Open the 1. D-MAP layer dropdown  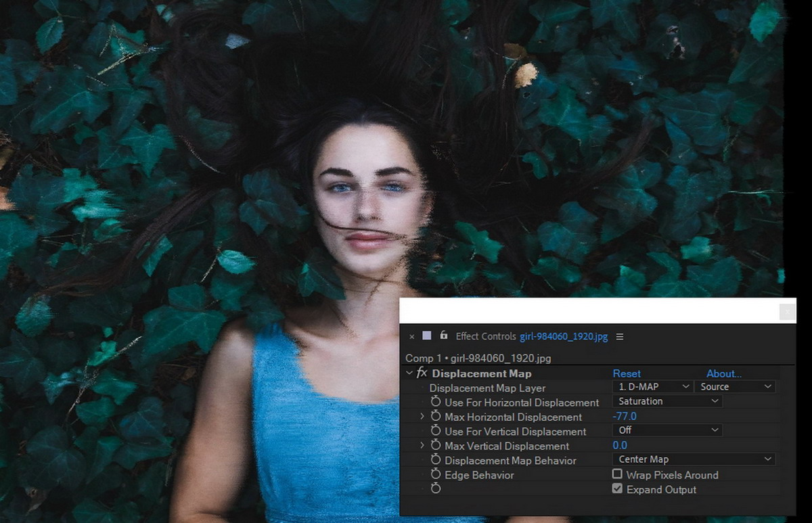click(652, 387)
